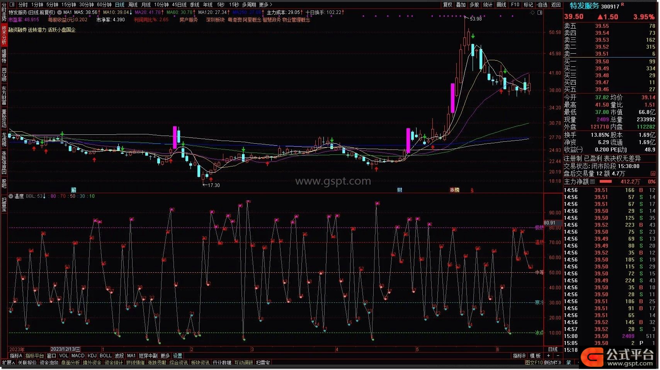
Task: Click the 复权 button
Action: pyautogui.click(x=447, y=5)
